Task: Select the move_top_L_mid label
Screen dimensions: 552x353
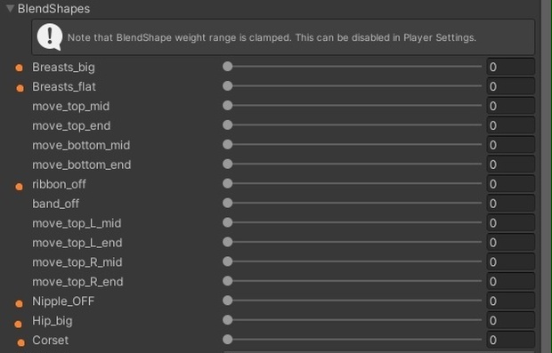Action: tap(77, 223)
